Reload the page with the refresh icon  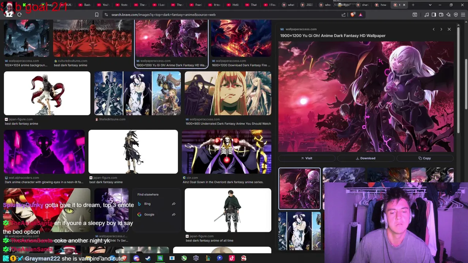coord(19,15)
